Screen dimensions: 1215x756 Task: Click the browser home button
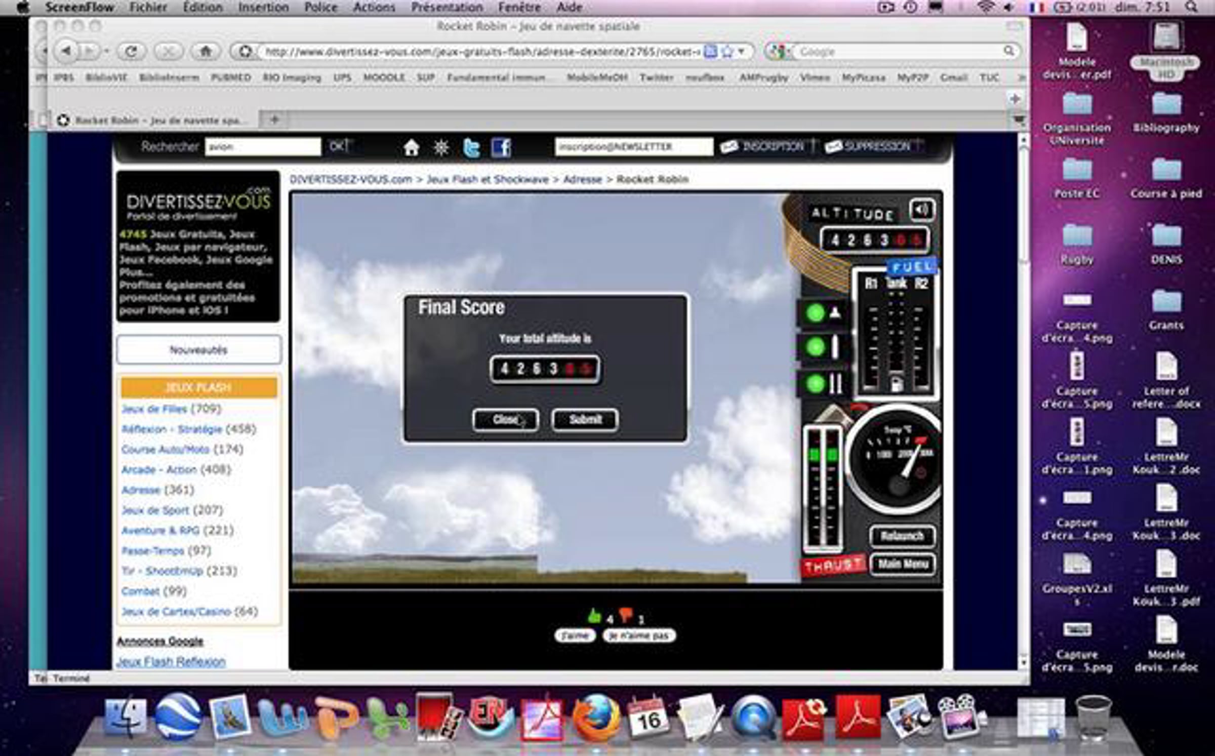(206, 51)
